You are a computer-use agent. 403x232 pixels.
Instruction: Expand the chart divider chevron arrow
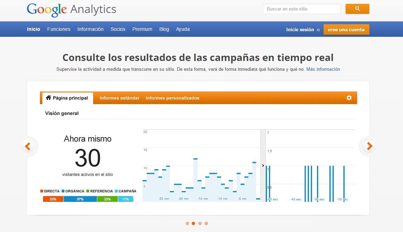coord(263,165)
